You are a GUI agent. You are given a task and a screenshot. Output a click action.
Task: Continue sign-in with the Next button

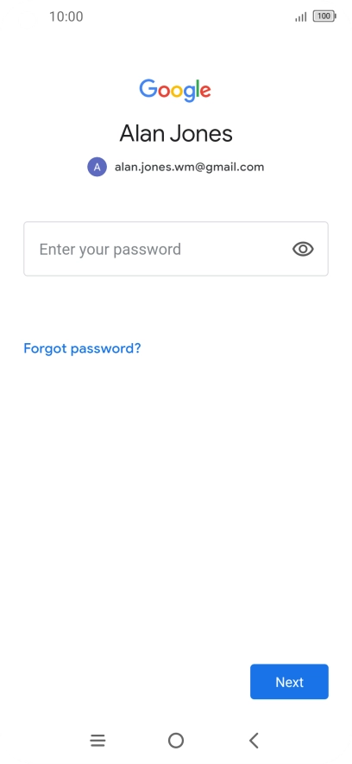[289, 682]
